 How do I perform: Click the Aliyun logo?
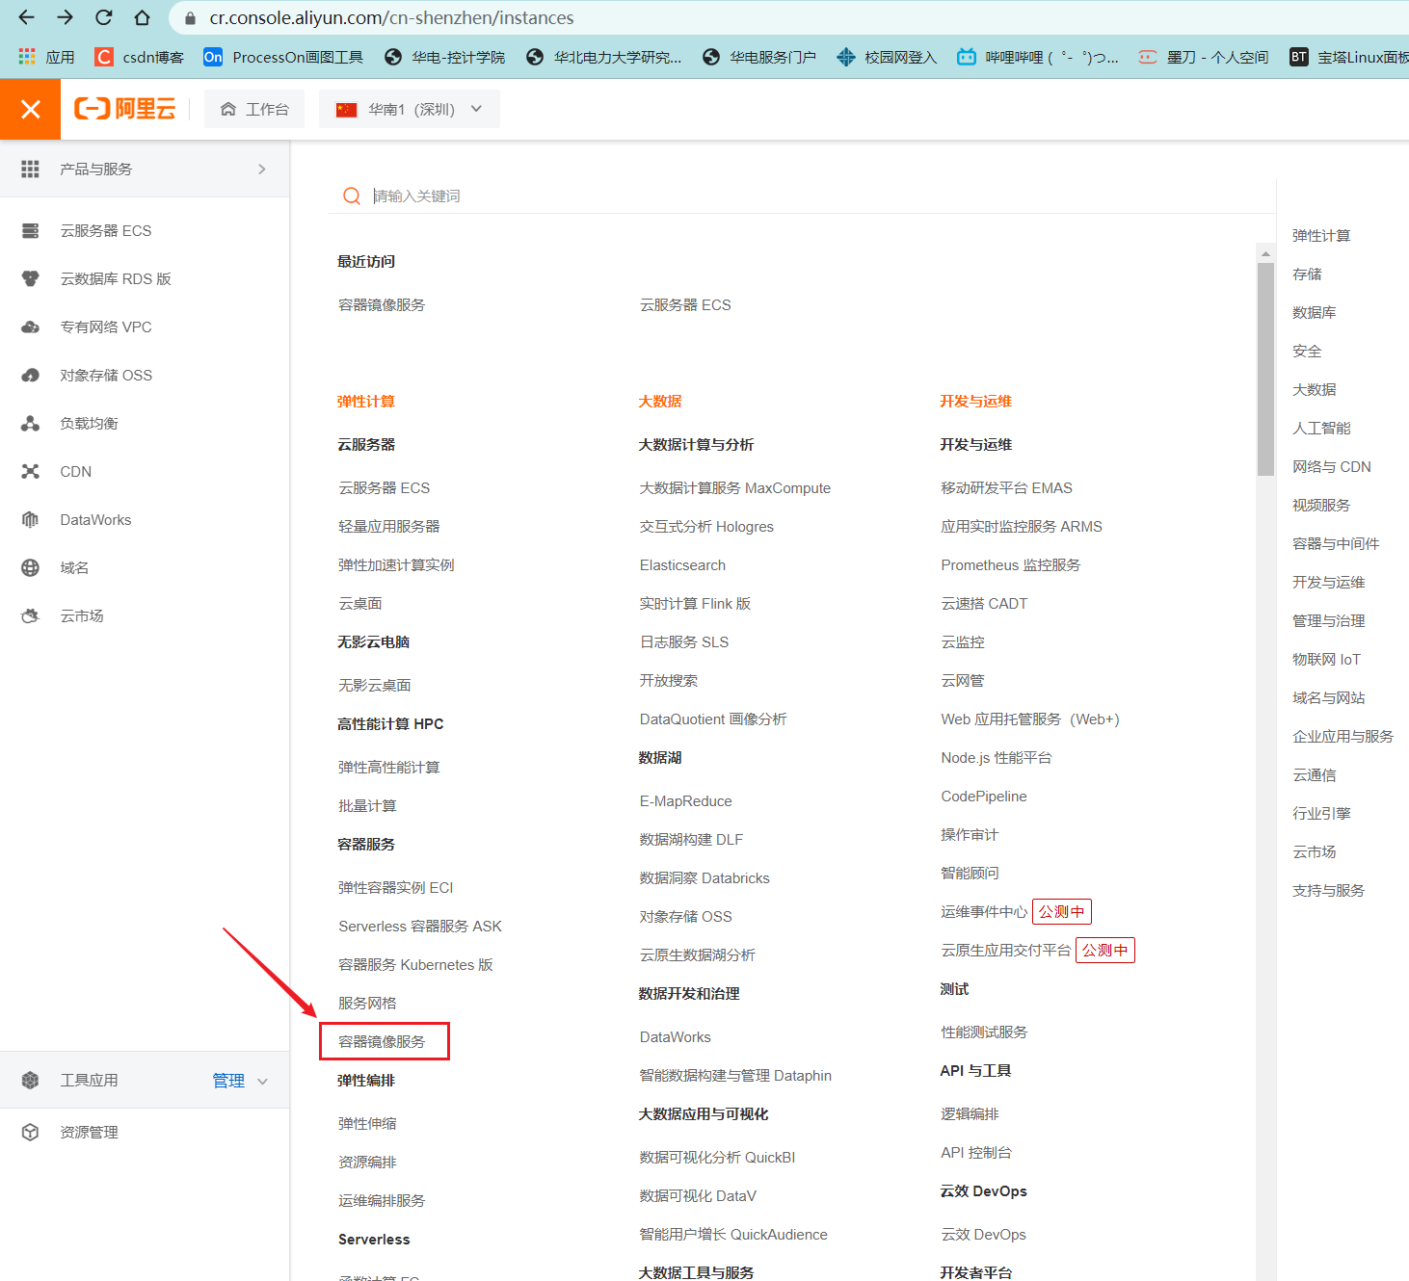click(x=125, y=109)
